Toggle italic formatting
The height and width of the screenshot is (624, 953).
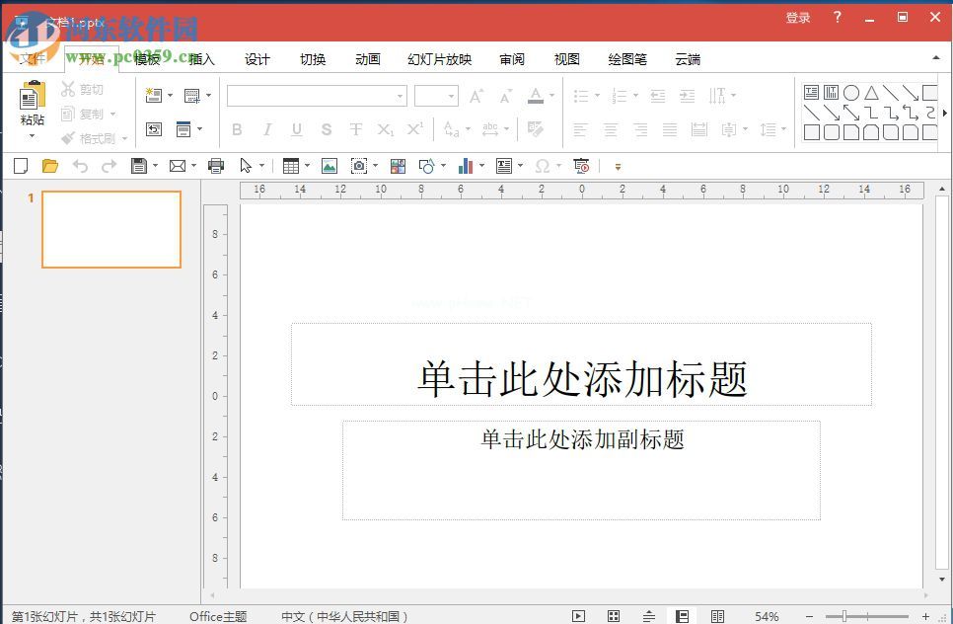coord(266,129)
